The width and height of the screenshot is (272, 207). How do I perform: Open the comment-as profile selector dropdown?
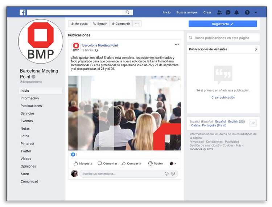tap(173, 163)
